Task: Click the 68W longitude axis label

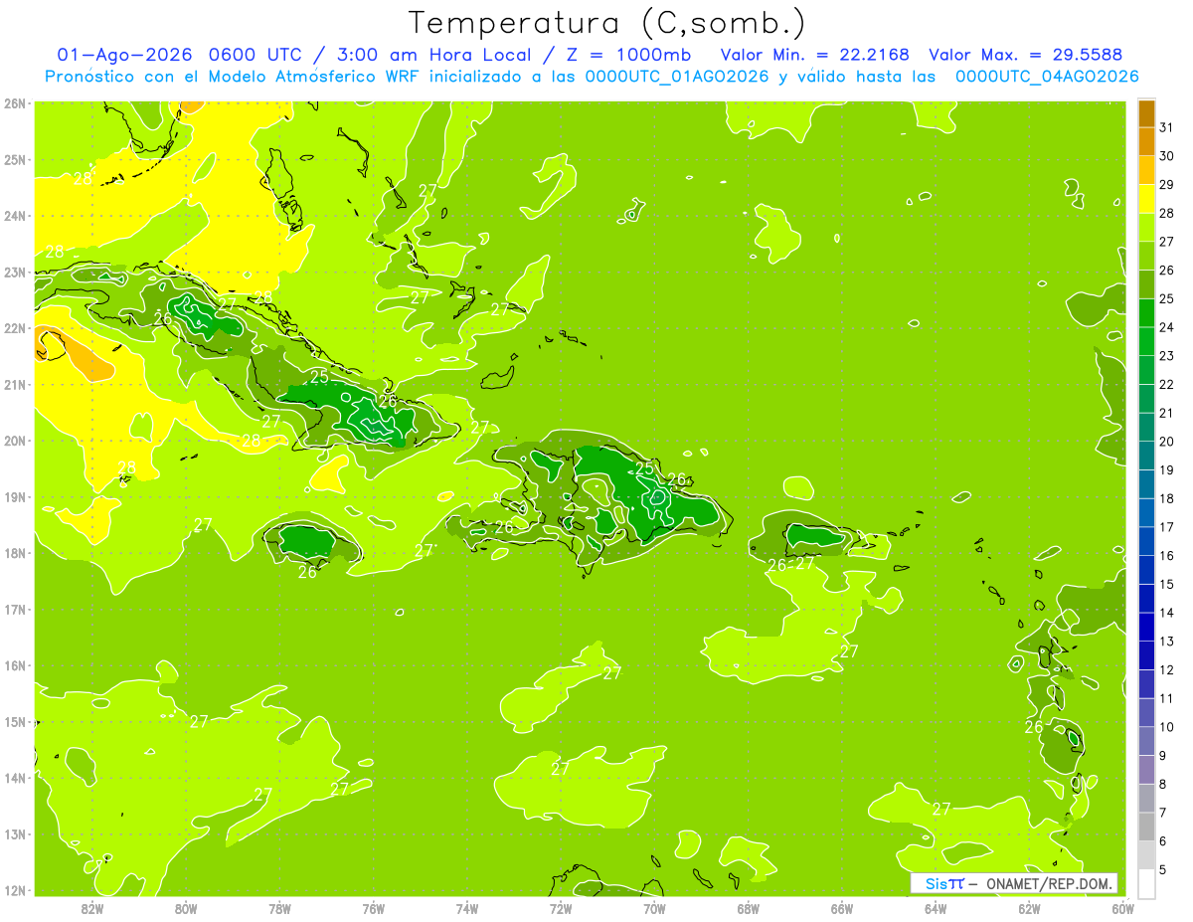Action: coord(749,908)
